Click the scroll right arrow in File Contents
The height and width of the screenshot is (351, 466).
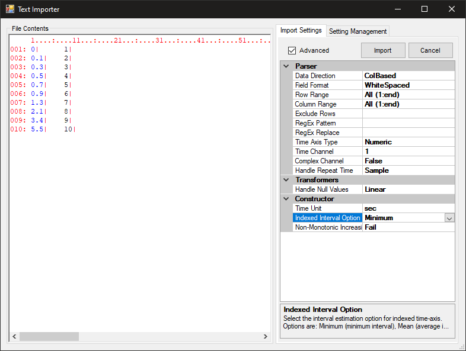[x=266, y=336]
